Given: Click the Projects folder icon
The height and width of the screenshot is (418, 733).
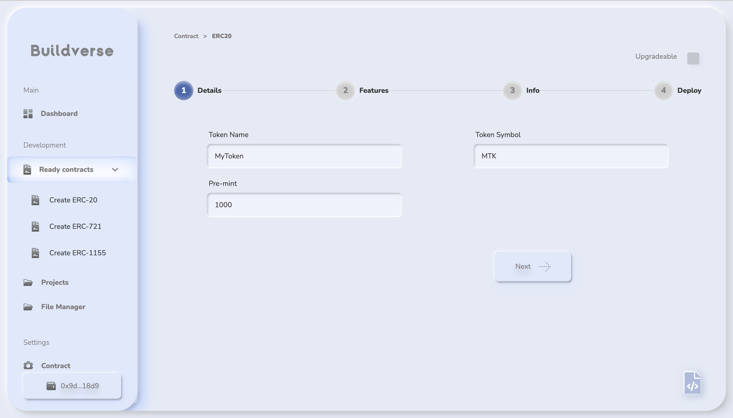Looking at the screenshot, I should tap(28, 282).
